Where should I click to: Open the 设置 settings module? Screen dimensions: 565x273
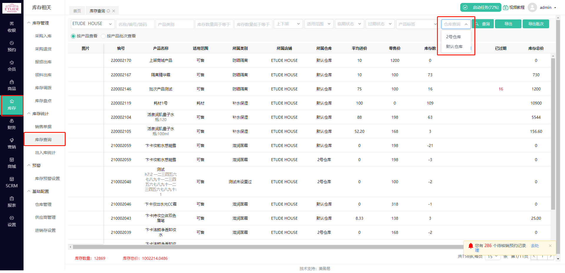pyautogui.click(x=12, y=221)
